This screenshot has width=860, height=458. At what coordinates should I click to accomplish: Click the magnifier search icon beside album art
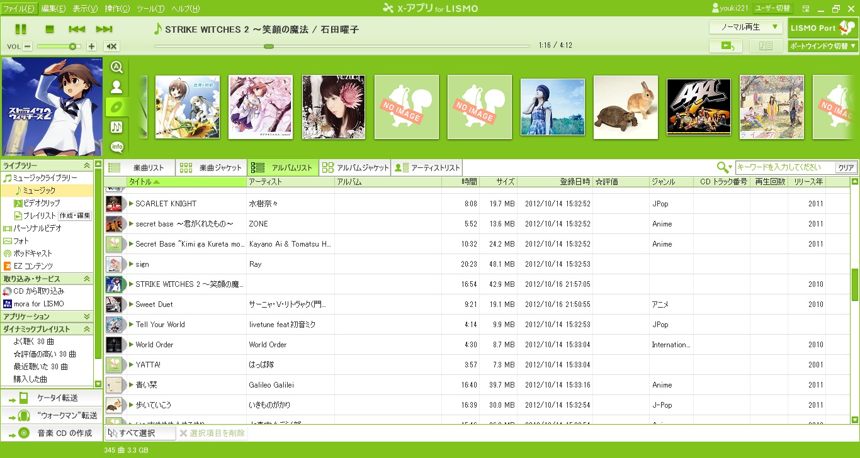click(116, 67)
